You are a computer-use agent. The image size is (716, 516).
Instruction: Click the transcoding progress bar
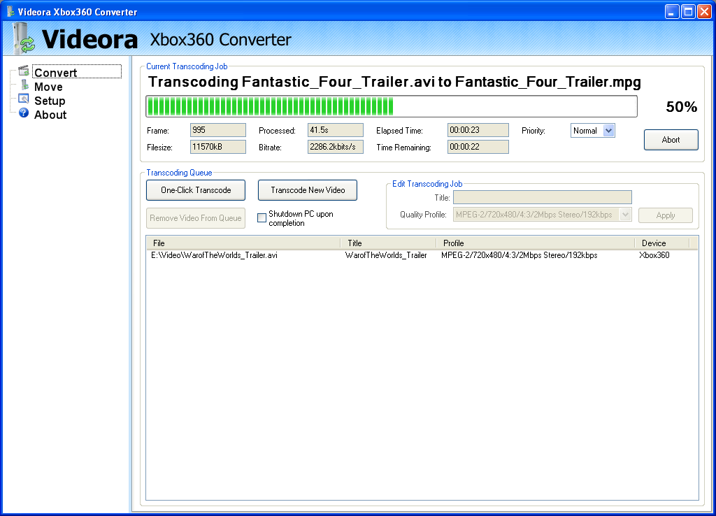point(391,106)
